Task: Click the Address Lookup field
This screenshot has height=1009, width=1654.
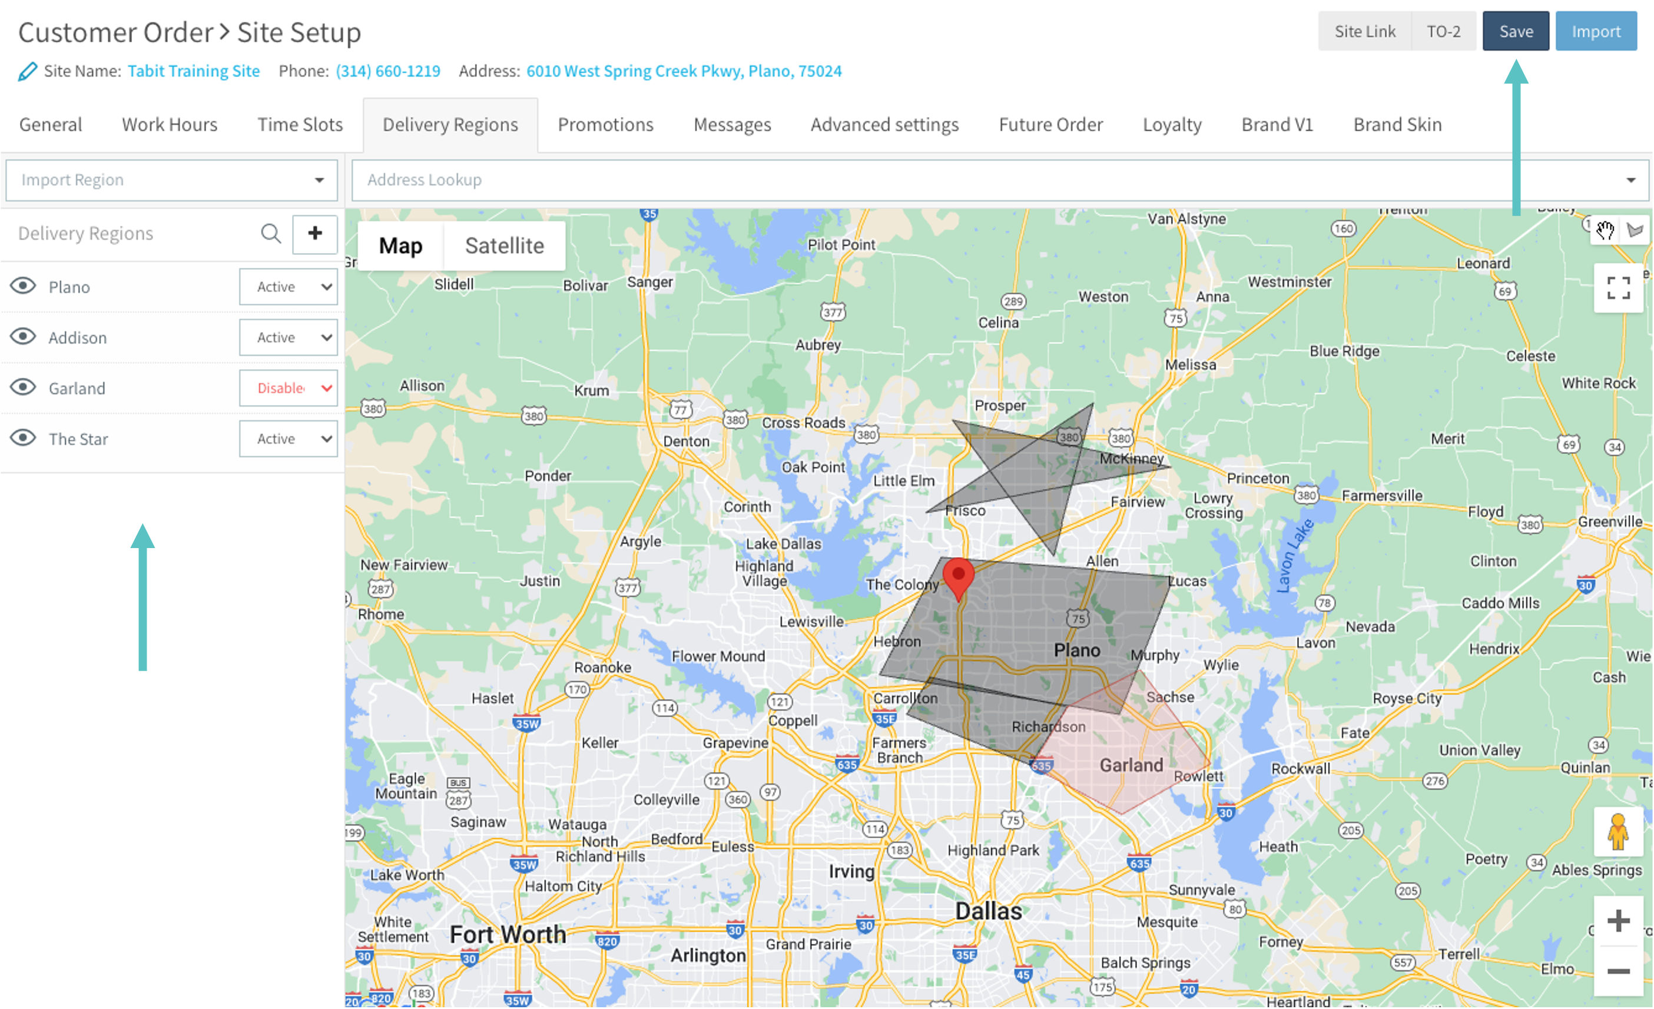Action: (x=993, y=180)
